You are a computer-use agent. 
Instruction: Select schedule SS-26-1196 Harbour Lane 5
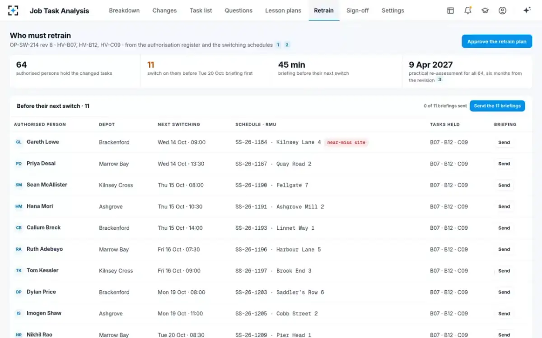[278, 250]
